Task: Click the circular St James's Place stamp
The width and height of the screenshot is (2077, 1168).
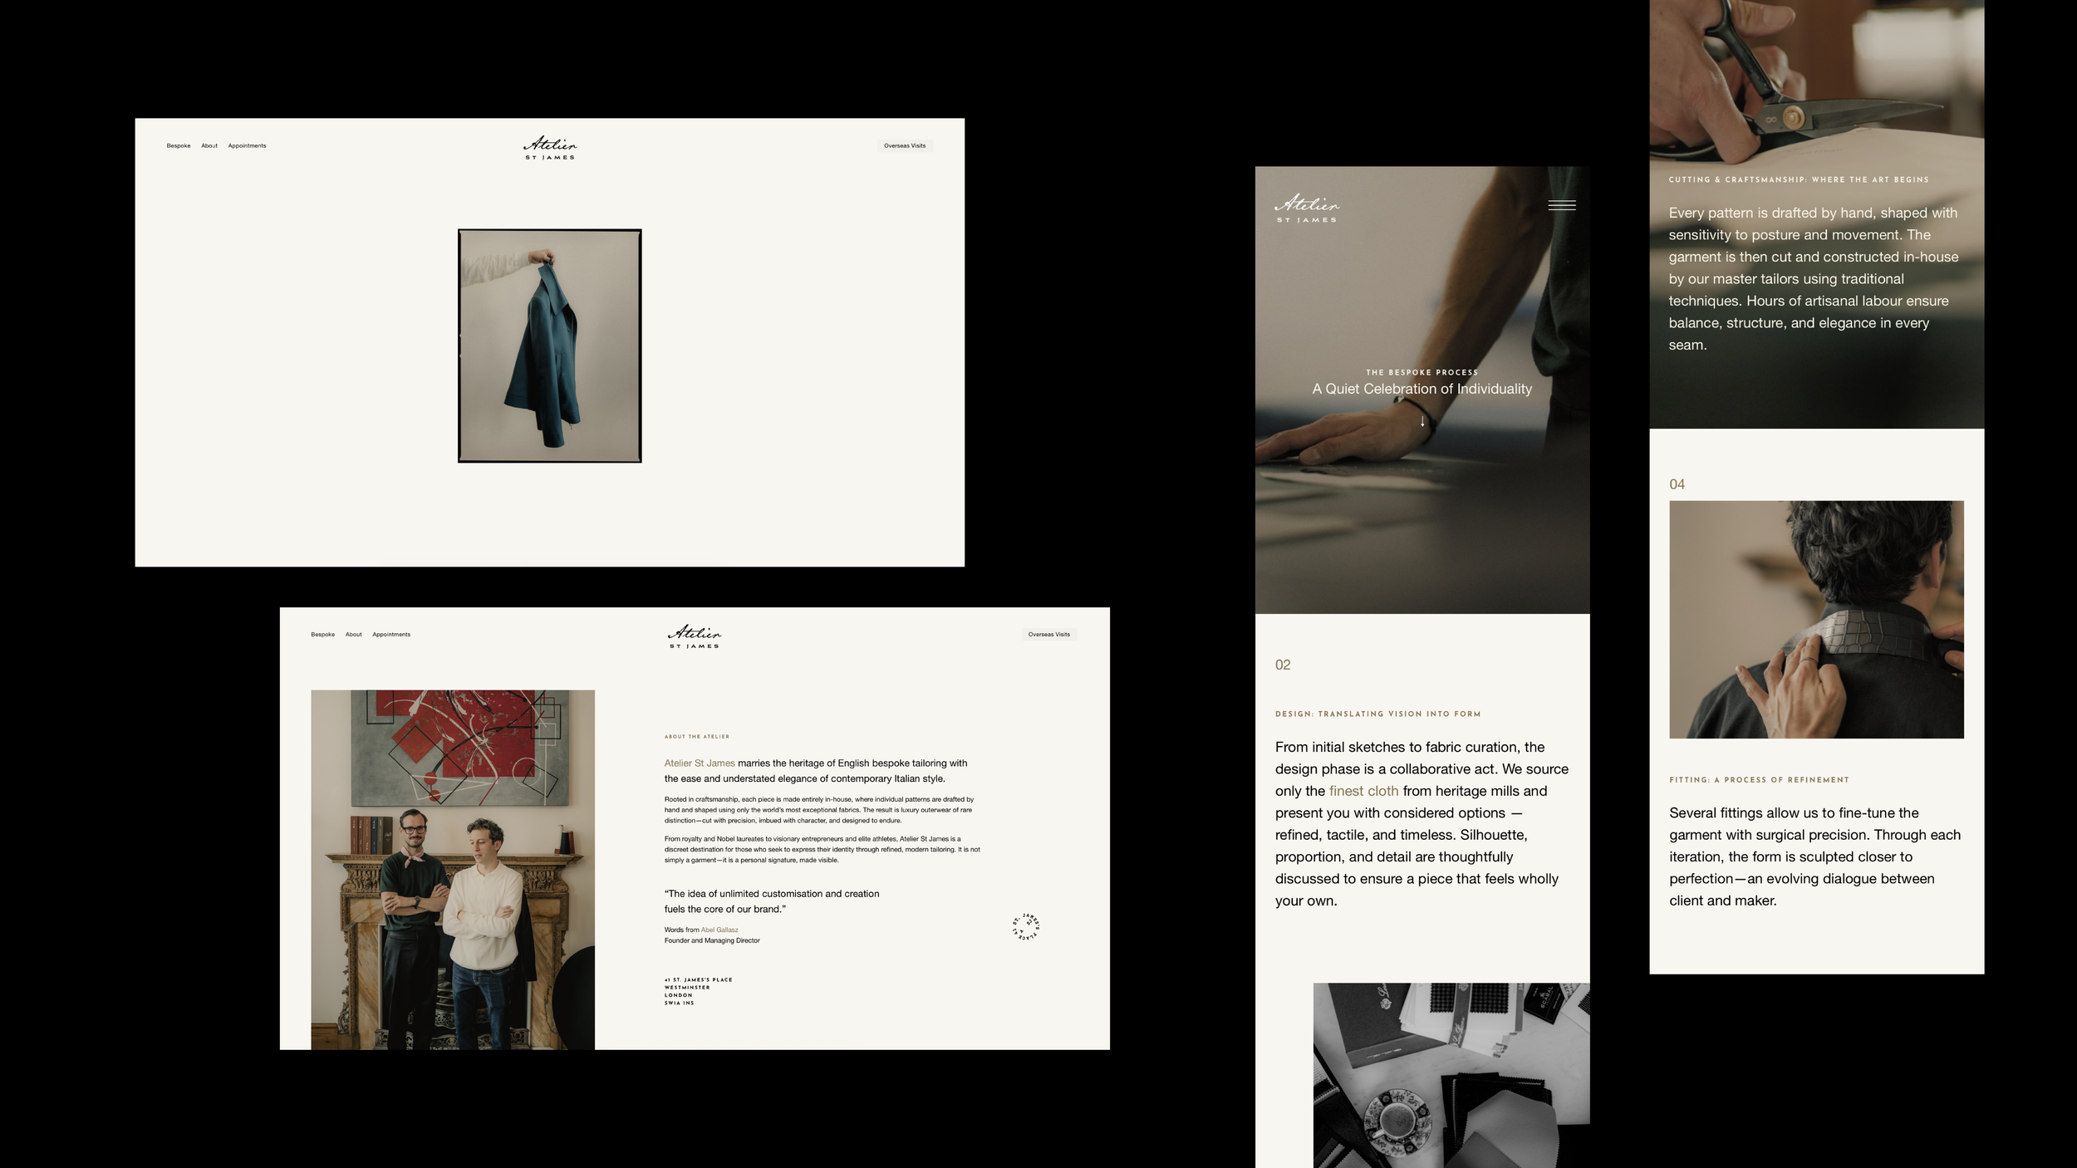Action: point(1026,926)
